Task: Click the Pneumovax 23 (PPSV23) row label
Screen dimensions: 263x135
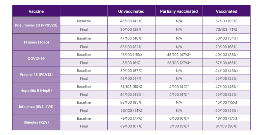Action: click(36, 25)
